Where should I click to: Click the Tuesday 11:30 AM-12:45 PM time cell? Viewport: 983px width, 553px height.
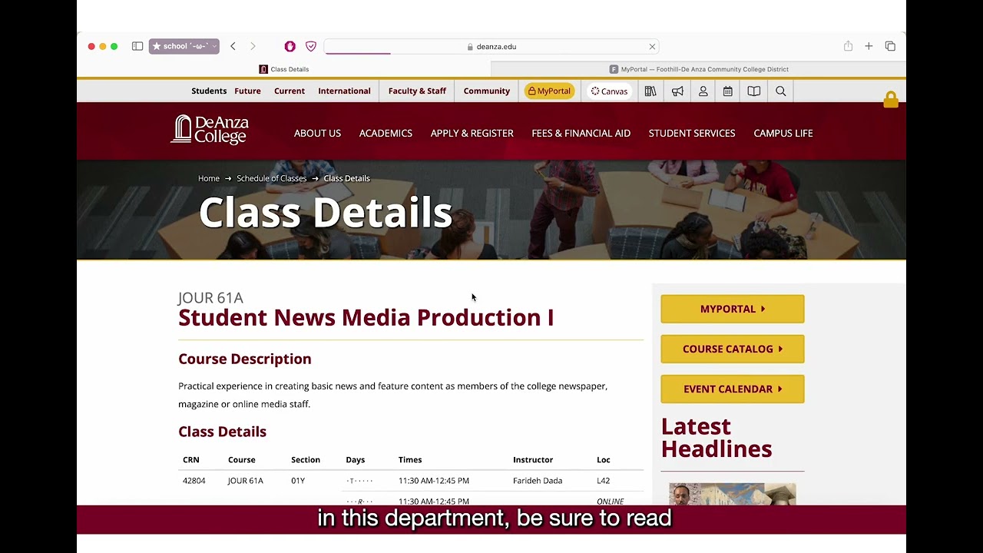(x=434, y=481)
